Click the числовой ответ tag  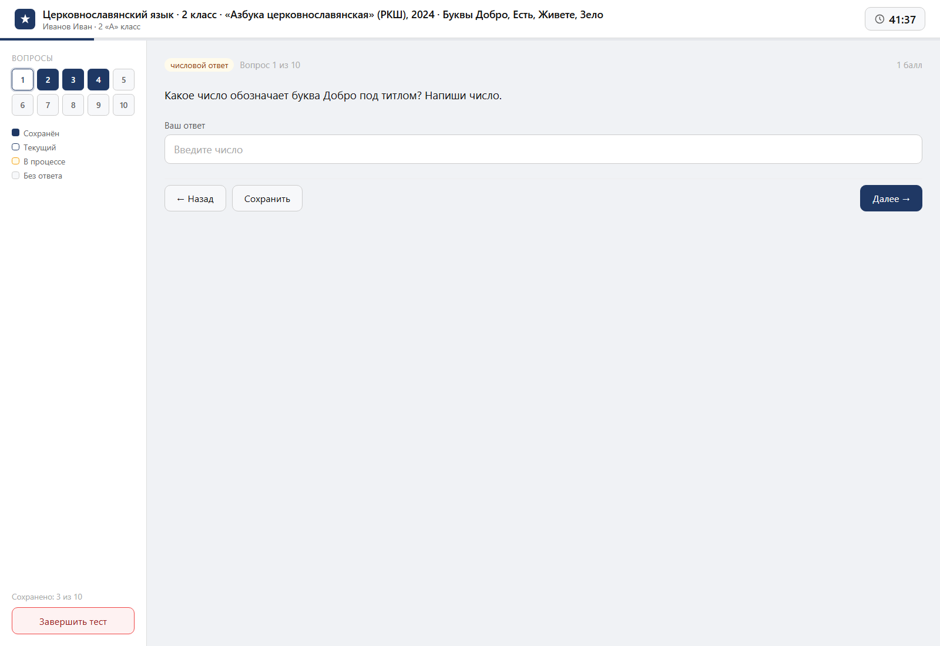tap(199, 65)
